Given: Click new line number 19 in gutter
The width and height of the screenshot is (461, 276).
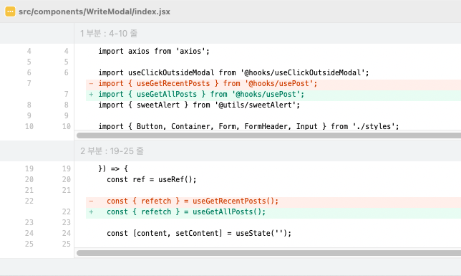Looking at the screenshot, I should pos(66,168).
